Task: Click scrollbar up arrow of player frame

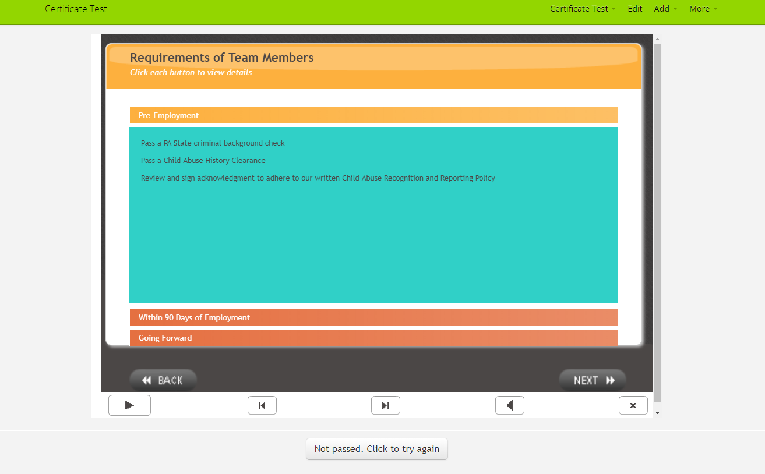Action: (x=657, y=39)
